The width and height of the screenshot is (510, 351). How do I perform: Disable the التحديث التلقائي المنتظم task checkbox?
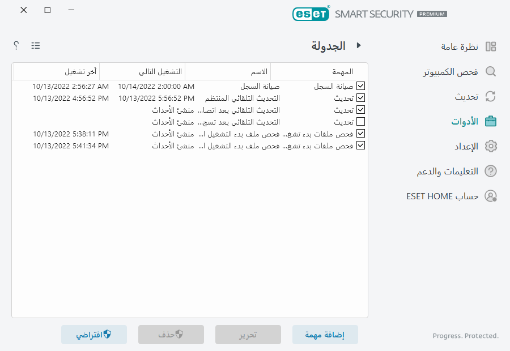click(x=360, y=97)
